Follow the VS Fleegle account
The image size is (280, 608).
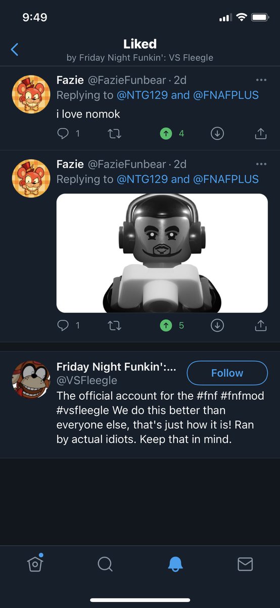point(227,373)
